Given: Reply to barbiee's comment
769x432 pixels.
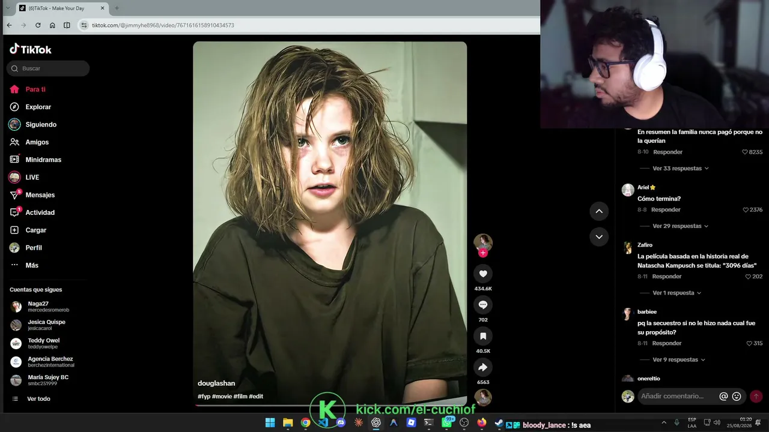Looking at the screenshot, I should point(667,343).
